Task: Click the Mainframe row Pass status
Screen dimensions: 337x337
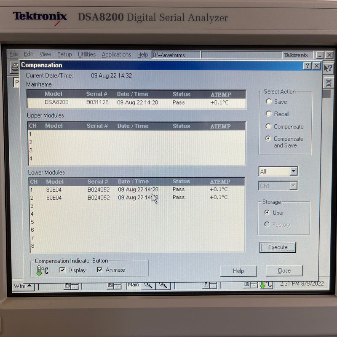Action: click(x=179, y=102)
